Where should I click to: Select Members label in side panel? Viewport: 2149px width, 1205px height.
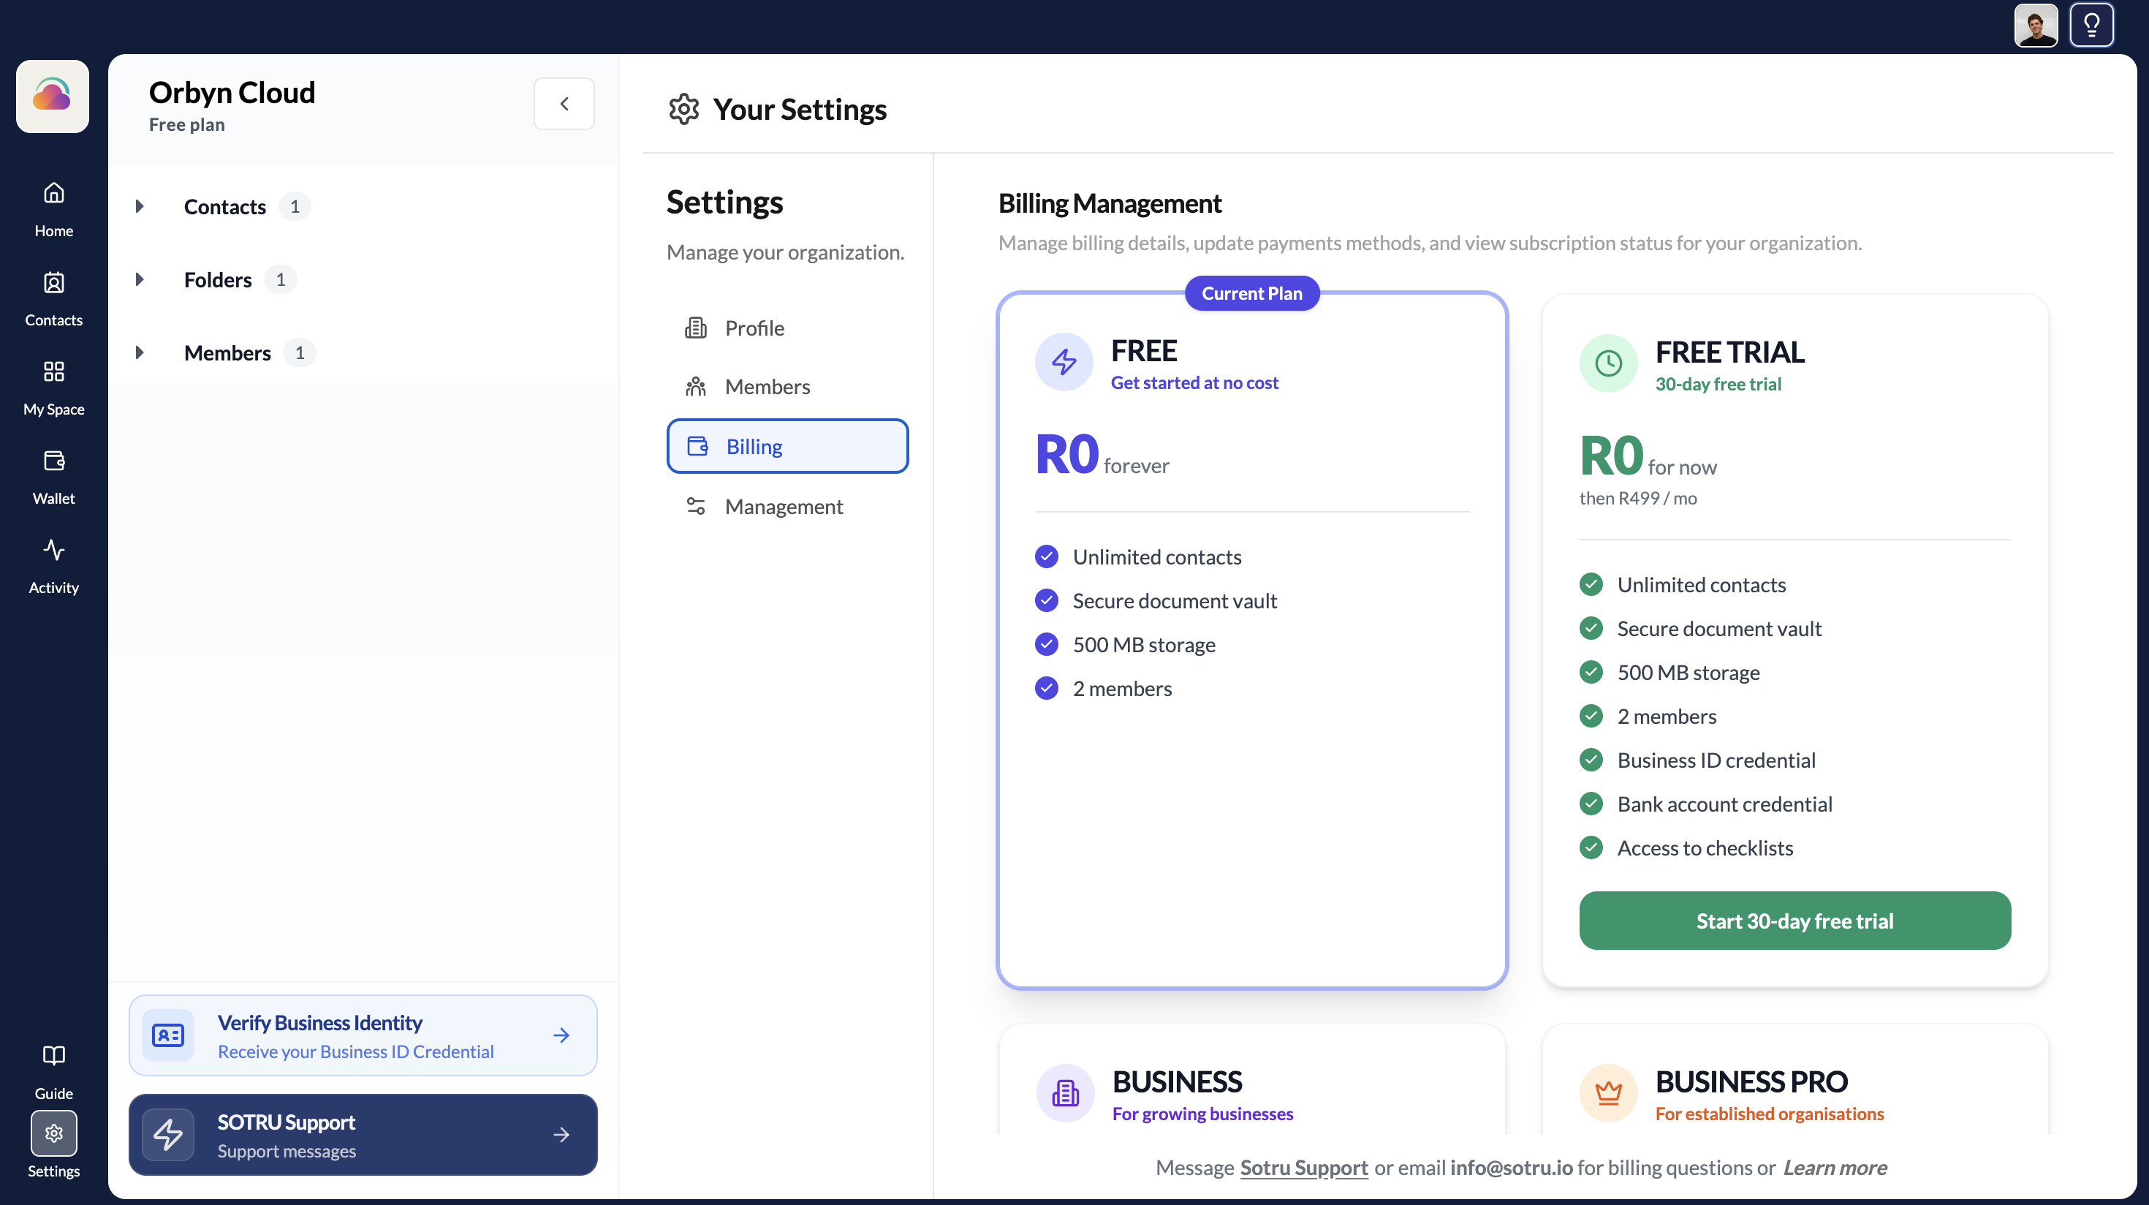click(227, 352)
